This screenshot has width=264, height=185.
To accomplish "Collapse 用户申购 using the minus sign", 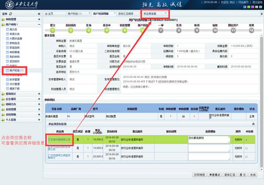I will pos(39,25).
